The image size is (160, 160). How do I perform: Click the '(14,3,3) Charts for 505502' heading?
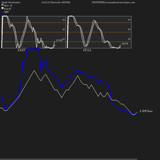(x=55, y=3)
